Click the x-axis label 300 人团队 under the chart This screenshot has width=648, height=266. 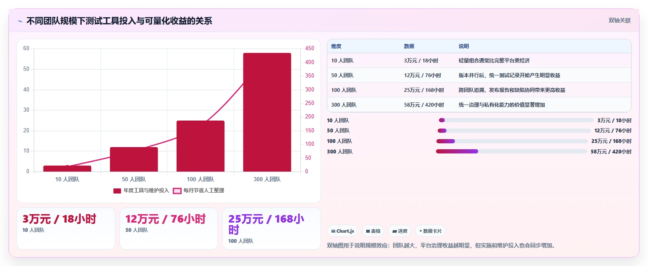click(267, 180)
